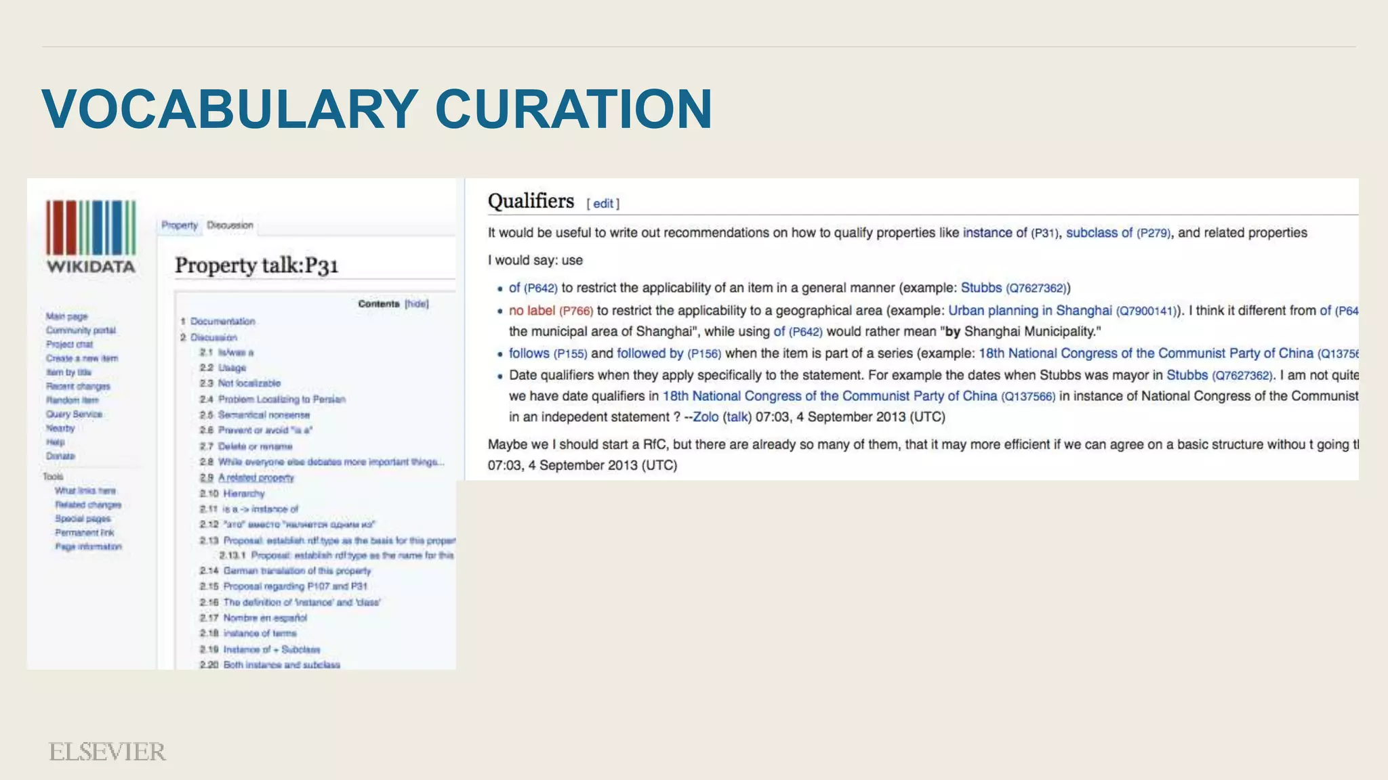Open contents entry 2.10 Hierarchy

pos(232,493)
